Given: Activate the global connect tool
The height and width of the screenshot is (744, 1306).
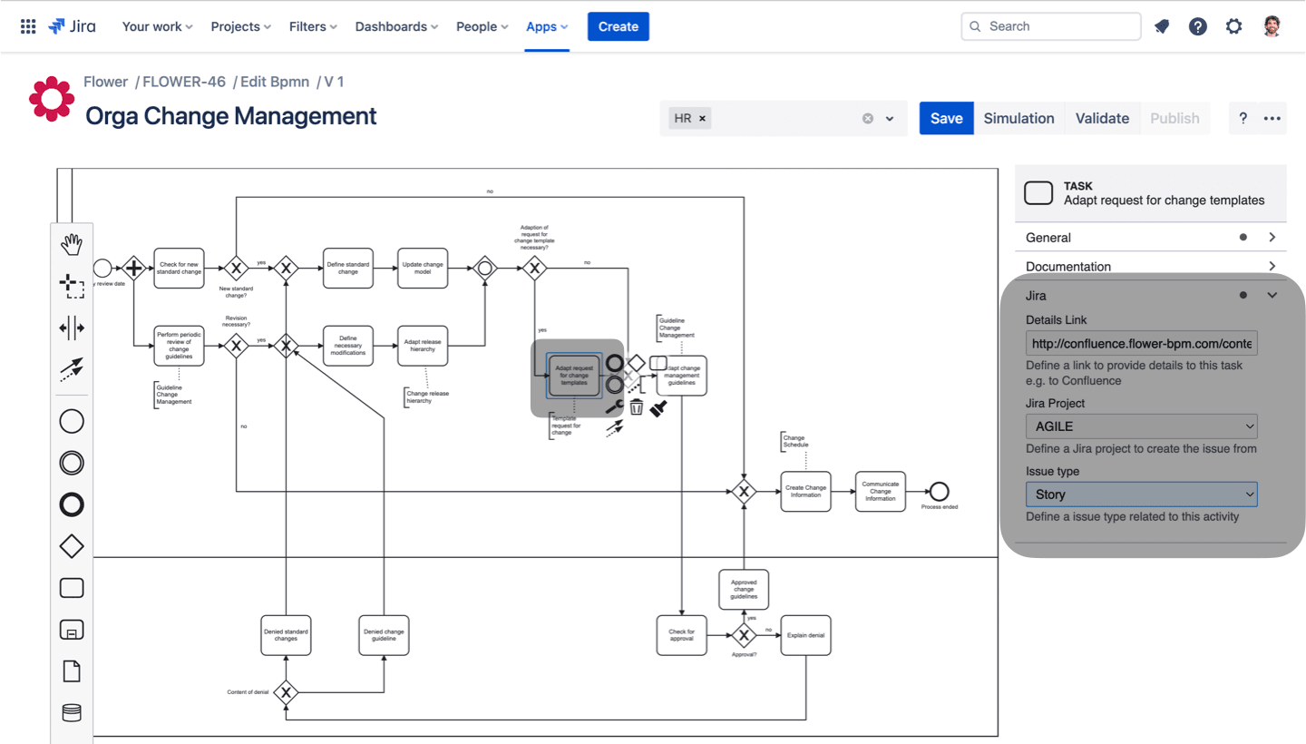Looking at the screenshot, I should click(72, 369).
